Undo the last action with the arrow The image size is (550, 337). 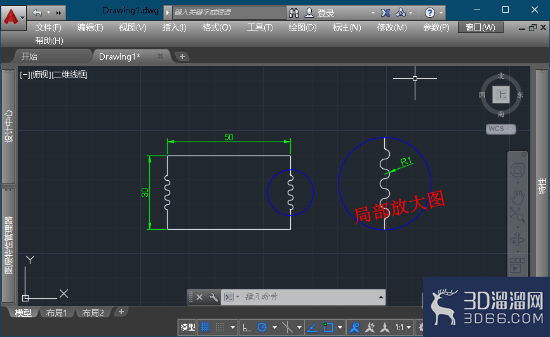[37, 13]
